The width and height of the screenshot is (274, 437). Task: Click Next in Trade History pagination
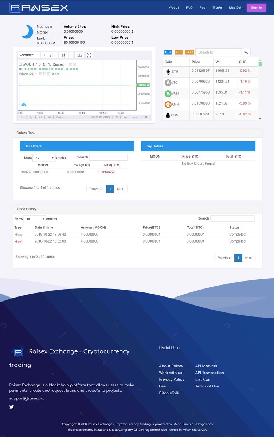(249, 258)
